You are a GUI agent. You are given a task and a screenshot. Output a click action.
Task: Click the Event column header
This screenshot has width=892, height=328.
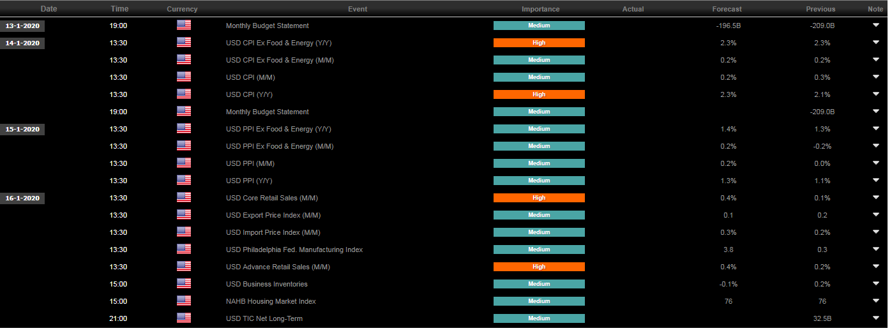click(x=357, y=9)
